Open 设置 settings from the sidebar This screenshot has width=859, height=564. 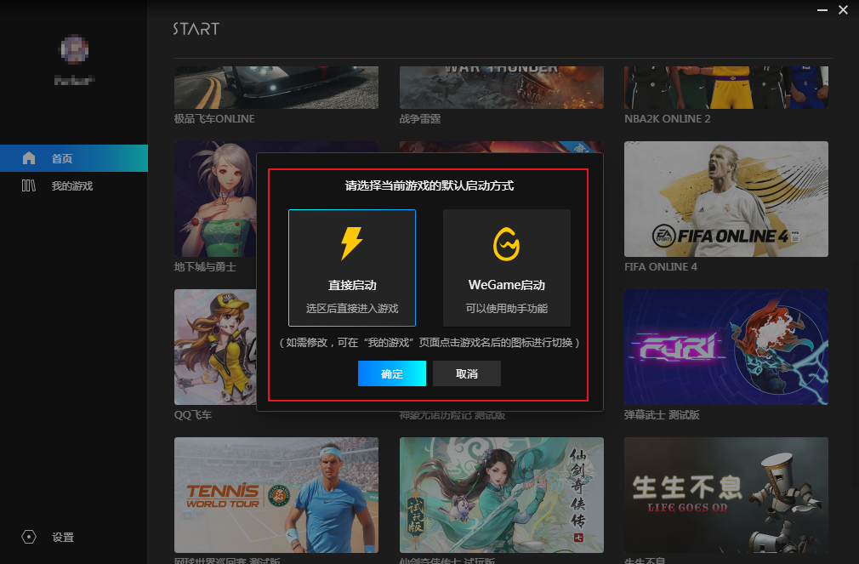[62, 537]
